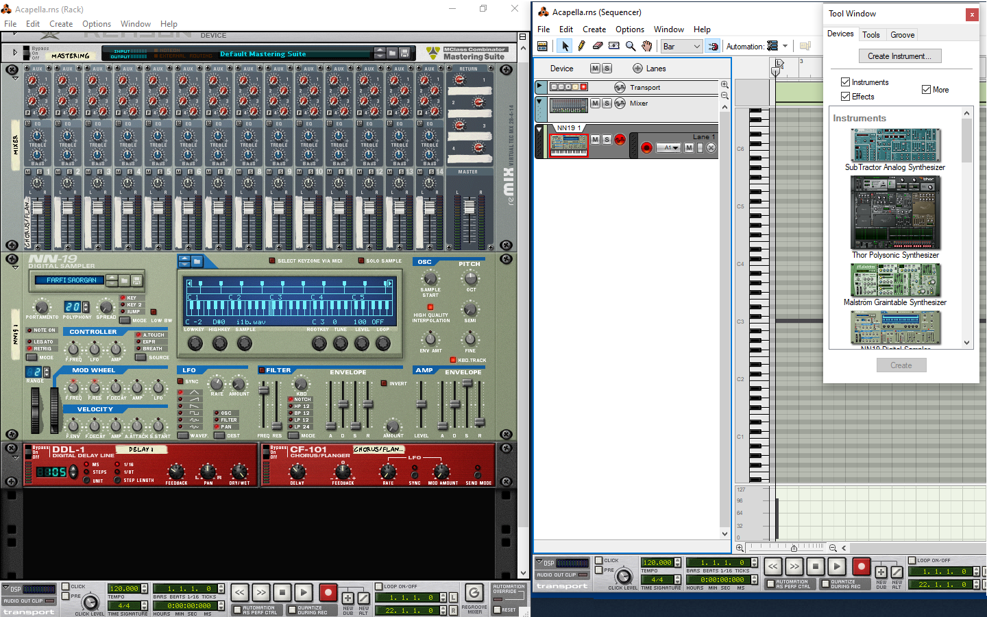Enable Loop On/Off in the Rack transport
The height and width of the screenshot is (617, 987).
point(379,587)
